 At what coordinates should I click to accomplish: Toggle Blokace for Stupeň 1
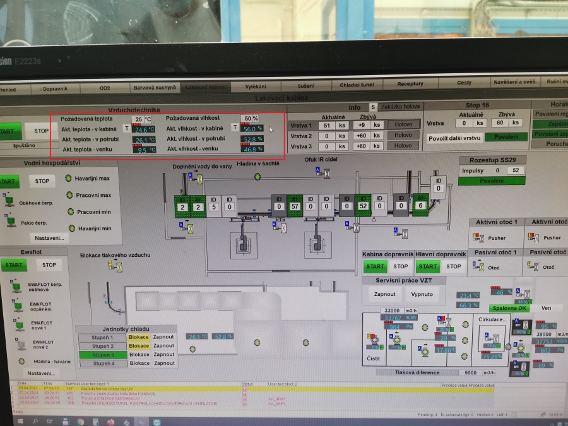click(x=138, y=337)
